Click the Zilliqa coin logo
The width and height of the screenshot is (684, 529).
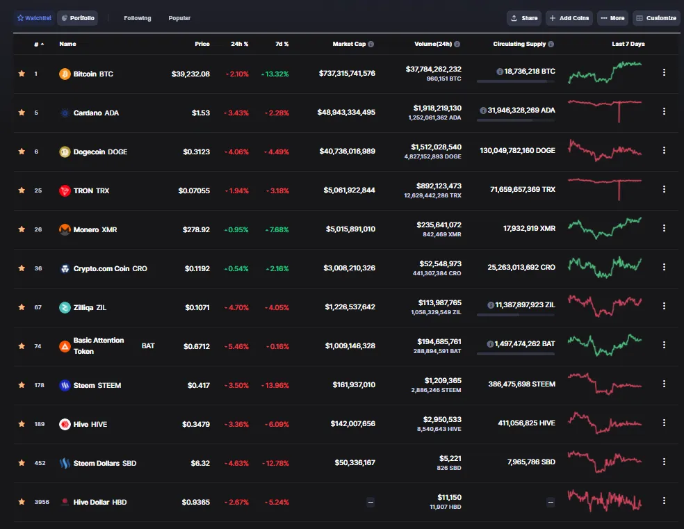click(65, 307)
